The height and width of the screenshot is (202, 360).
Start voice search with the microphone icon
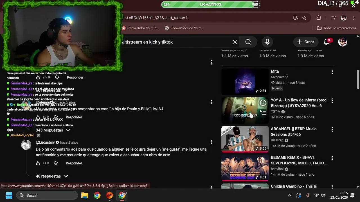(x=267, y=42)
